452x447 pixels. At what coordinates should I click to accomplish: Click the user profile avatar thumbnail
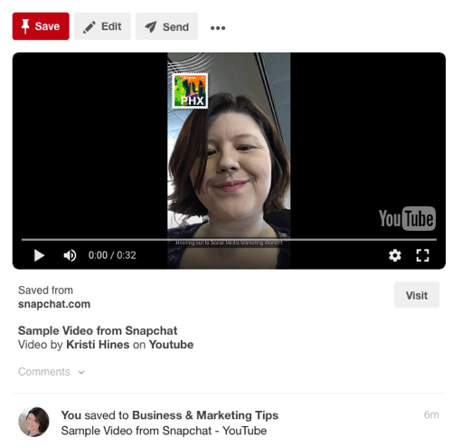[x=33, y=422]
